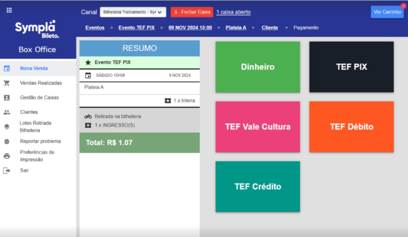Image resolution: width=408 pixels, height=237 pixels.
Task: Go to the 09 NOV 2024 15:00 breadcrumb
Action: pyautogui.click(x=190, y=28)
